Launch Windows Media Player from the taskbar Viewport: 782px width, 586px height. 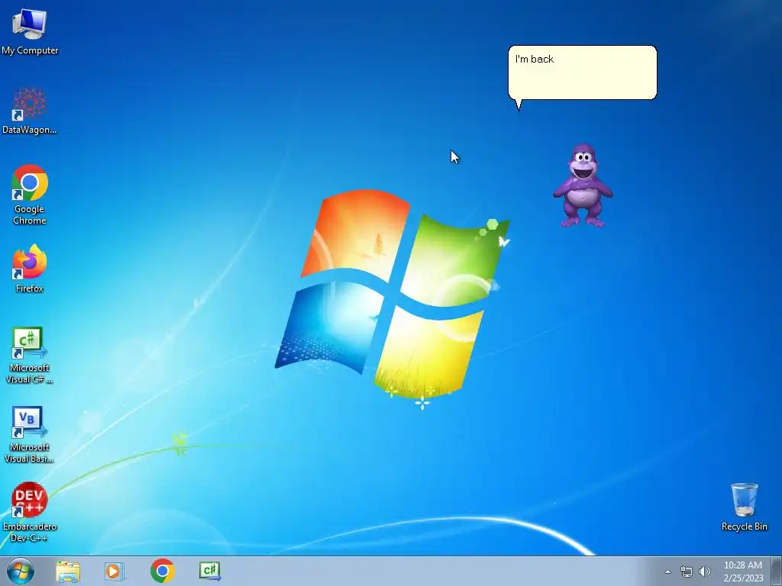coord(115,571)
